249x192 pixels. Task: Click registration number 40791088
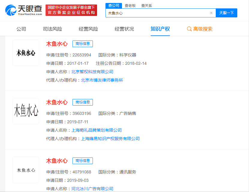coord(82,172)
